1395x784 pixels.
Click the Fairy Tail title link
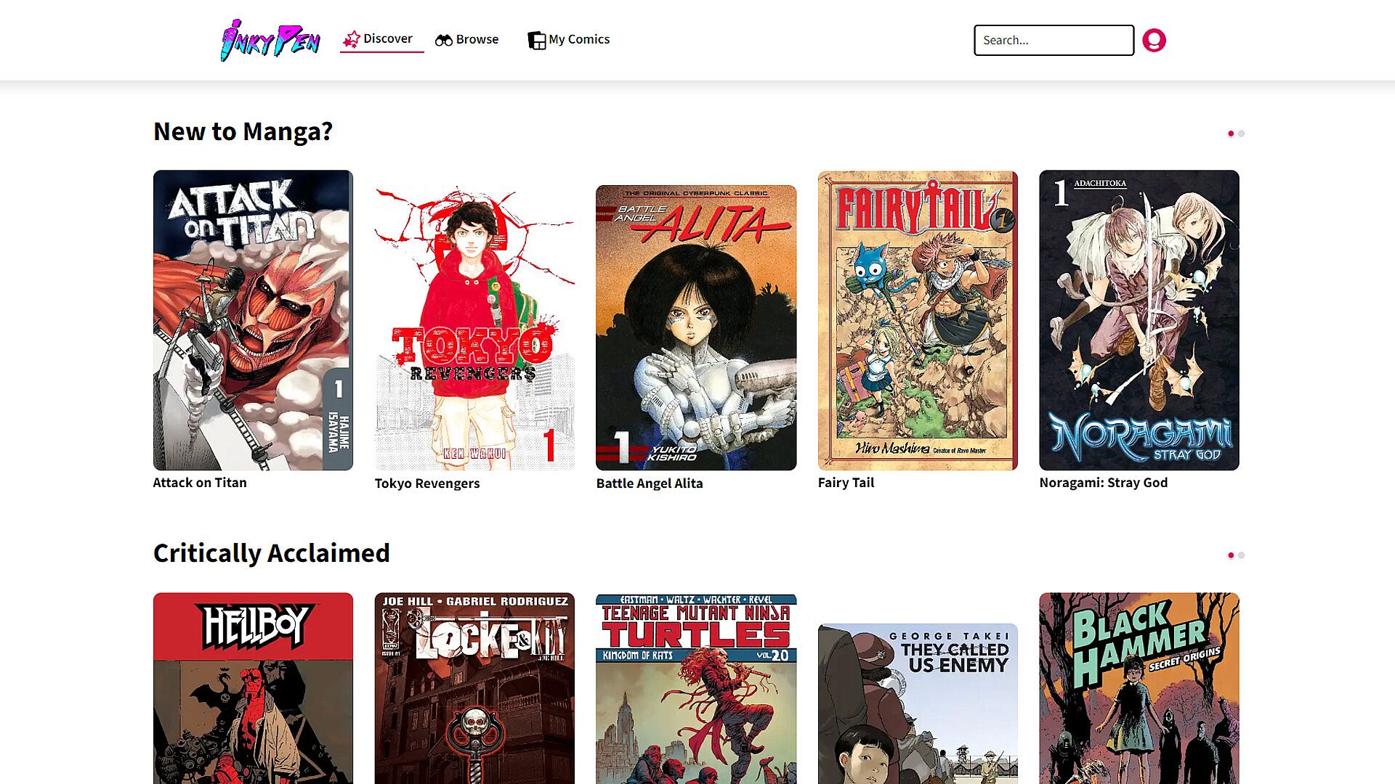(846, 483)
